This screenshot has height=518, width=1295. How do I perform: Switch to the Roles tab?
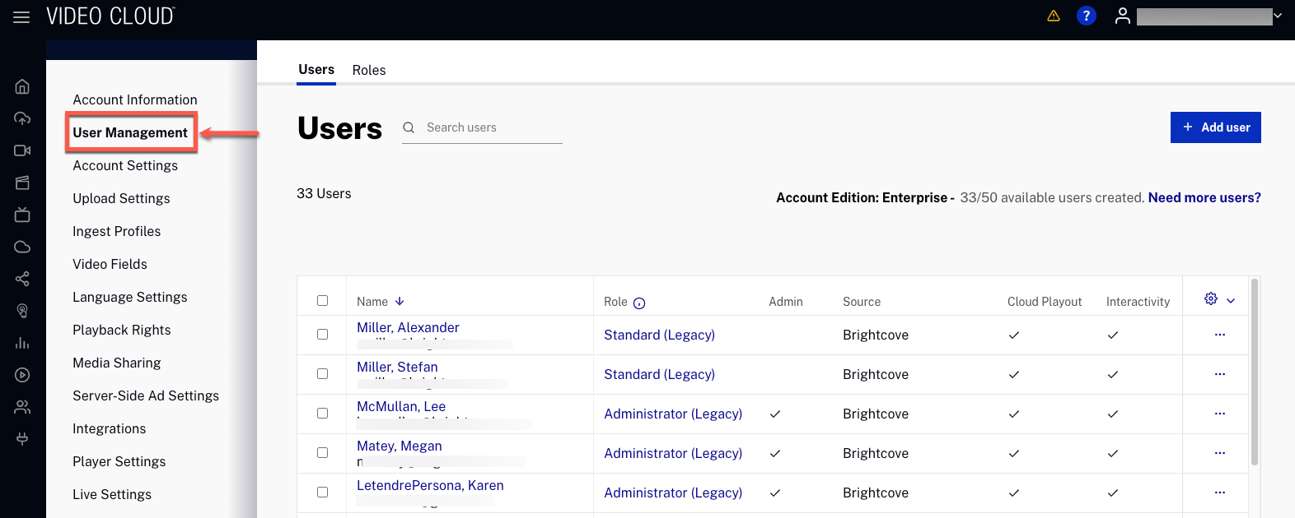tap(368, 71)
